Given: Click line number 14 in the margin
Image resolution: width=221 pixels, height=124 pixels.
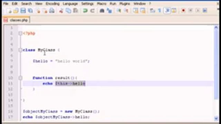Looking at the screenshot, I should click(x=11, y=100).
